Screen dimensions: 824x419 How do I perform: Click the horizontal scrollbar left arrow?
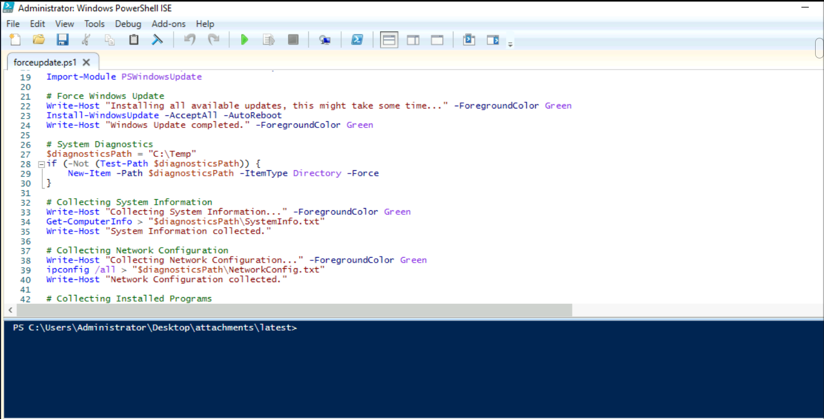tap(11, 310)
